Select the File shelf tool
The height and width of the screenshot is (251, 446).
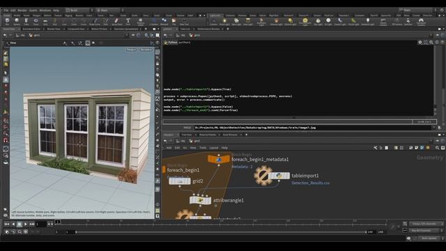(x=174, y=22)
